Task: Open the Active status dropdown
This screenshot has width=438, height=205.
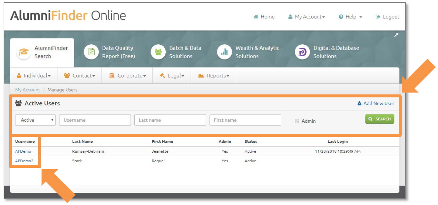Action: [35, 120]
